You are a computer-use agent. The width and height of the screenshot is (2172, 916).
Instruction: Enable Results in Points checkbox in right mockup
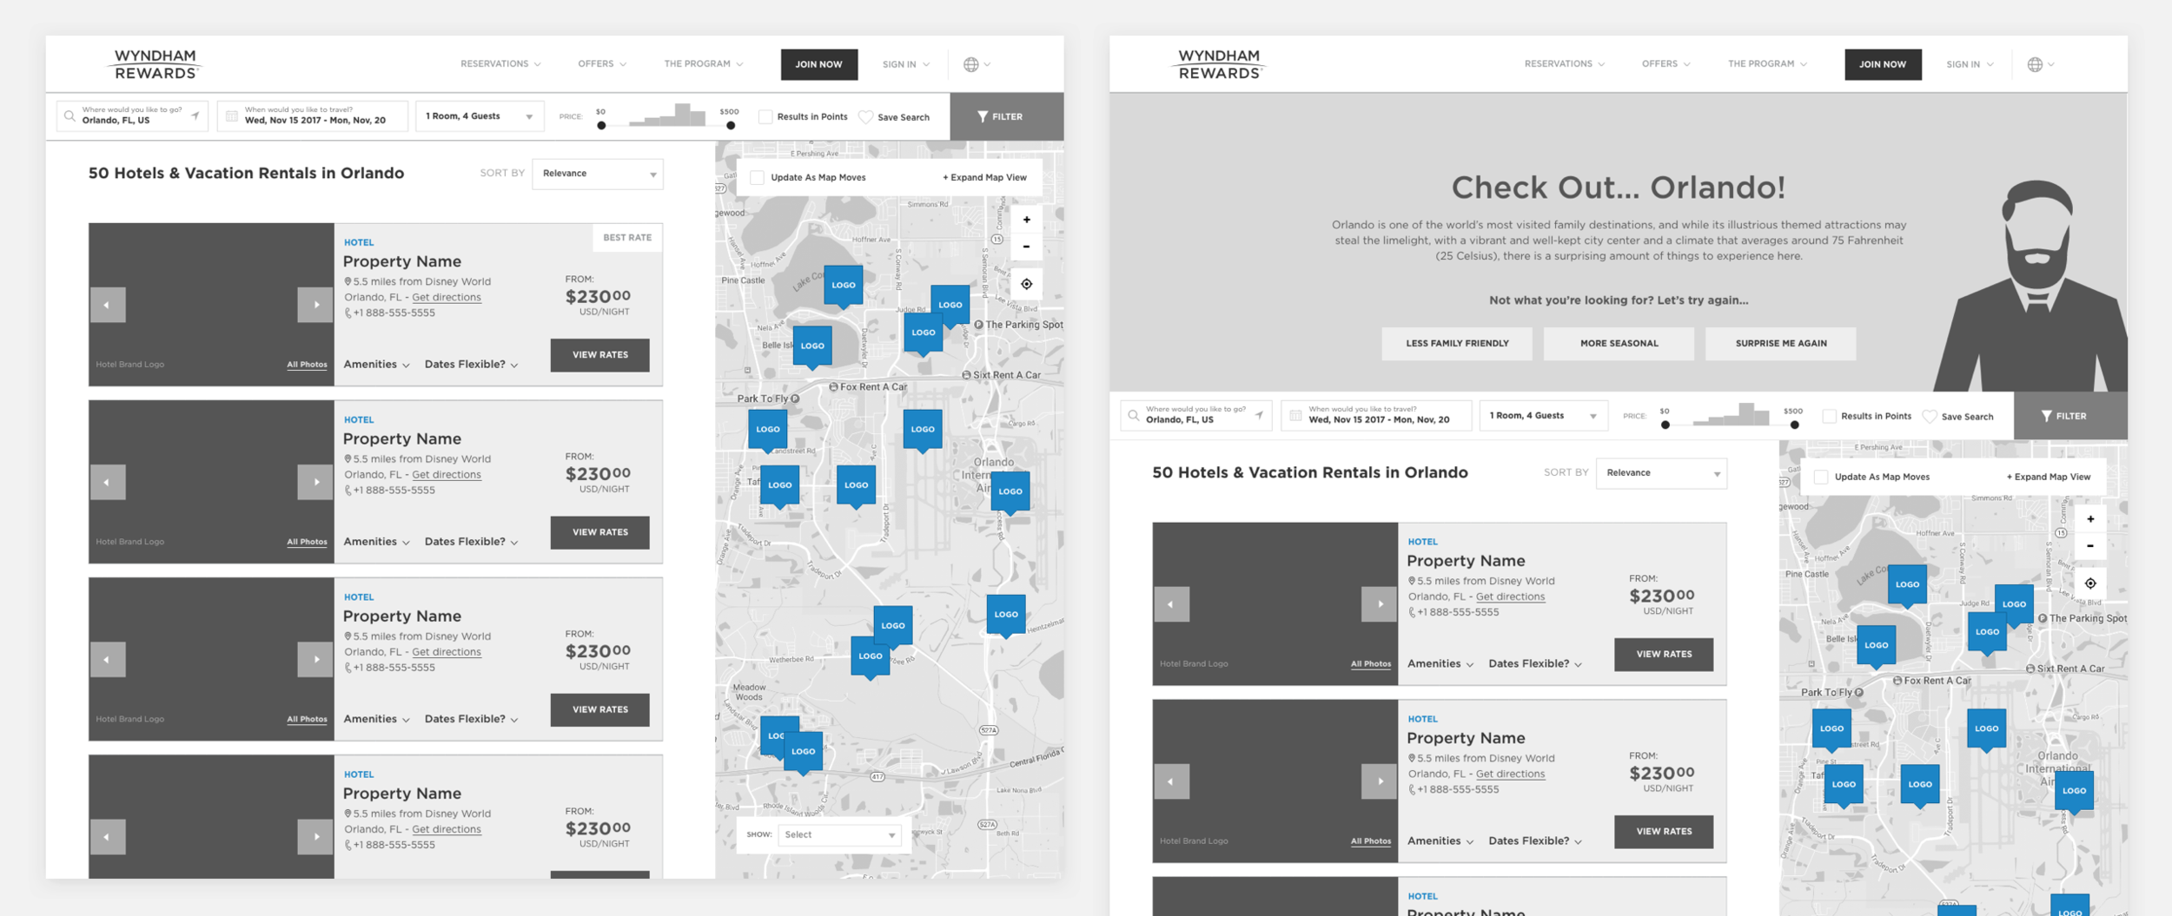click(x=1829, y=416)
